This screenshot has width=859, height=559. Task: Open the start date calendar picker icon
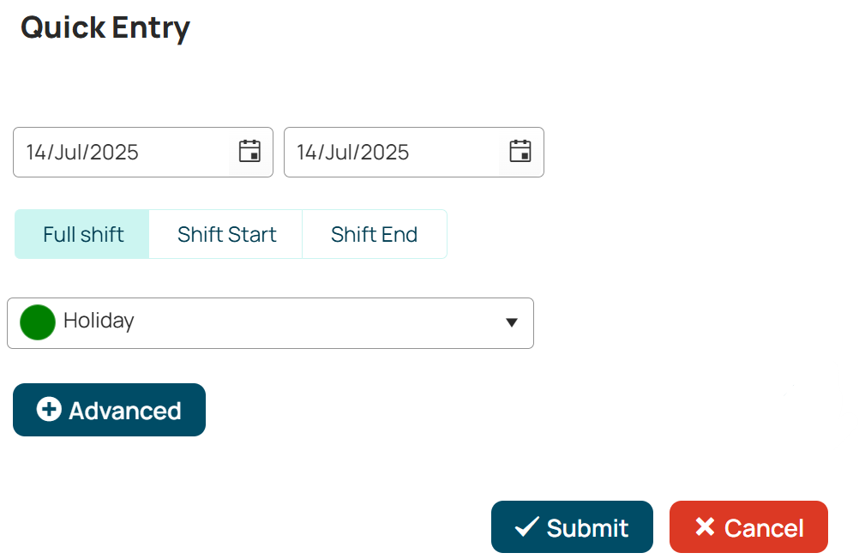(249, 151)
